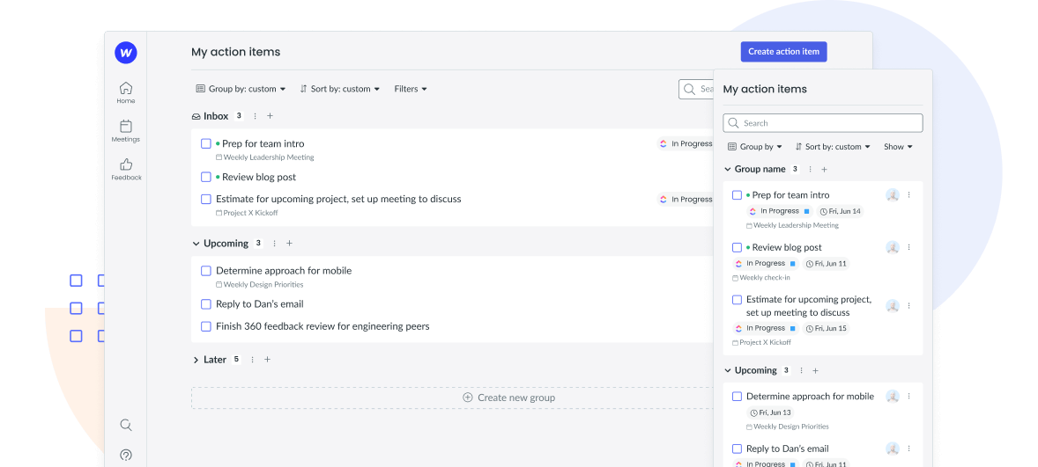The width and height of the screenshot is (1038, 467).
Task: Open more options for Determine approach in side panel
Action: click(909, 397)
